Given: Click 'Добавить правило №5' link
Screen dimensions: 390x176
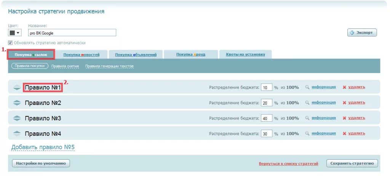Looking at the screenshot, I should click(43, 147).
